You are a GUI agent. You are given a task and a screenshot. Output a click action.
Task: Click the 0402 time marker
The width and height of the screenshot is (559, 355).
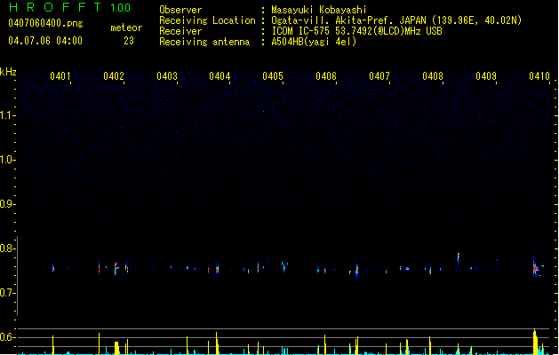click(x=114, y=76)
